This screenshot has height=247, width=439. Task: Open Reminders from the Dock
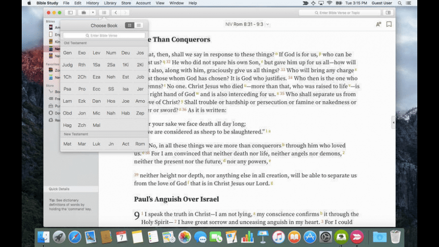pos(153,237)
